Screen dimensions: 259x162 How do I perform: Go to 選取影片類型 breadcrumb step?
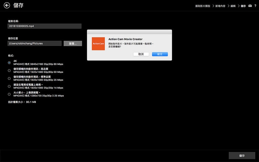coord(203,6)
